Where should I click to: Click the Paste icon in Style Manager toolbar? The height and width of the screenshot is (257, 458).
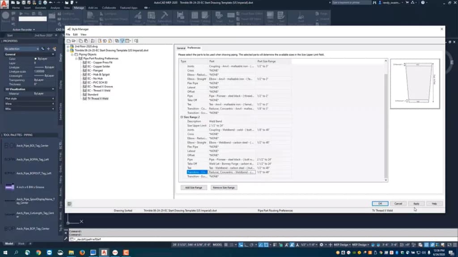(x=86, y=41)
